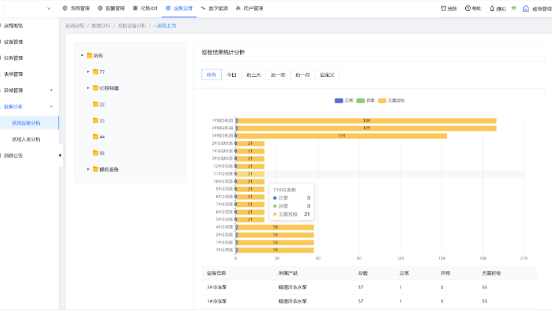
Task: Collapse the 数据分析 submenu chevron
Action: tap(51, 106)
